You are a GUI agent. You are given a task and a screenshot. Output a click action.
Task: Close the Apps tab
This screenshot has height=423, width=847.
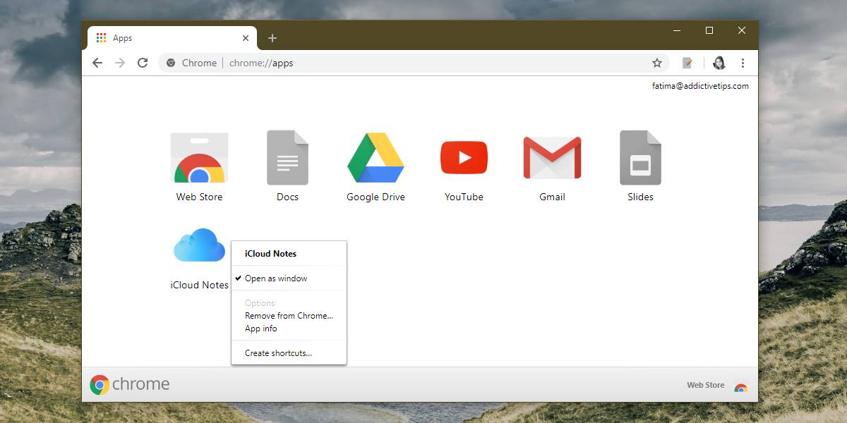(x=246, y=38)
